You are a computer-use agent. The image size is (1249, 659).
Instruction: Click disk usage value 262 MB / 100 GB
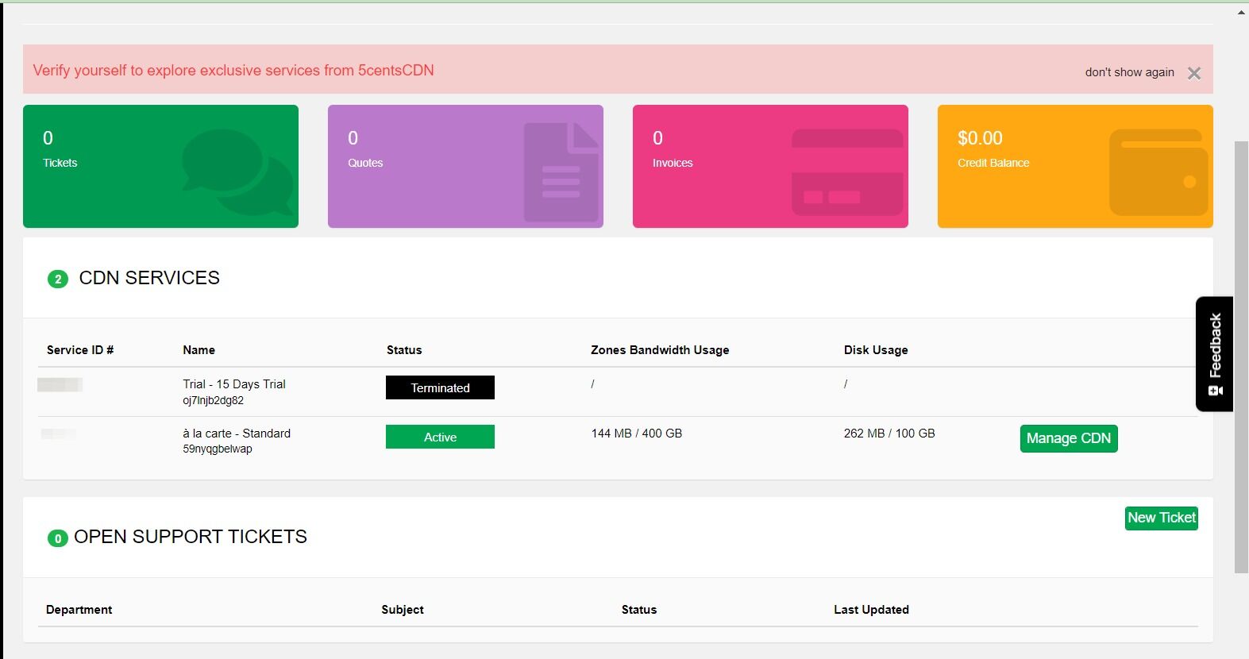click(889, 433)
